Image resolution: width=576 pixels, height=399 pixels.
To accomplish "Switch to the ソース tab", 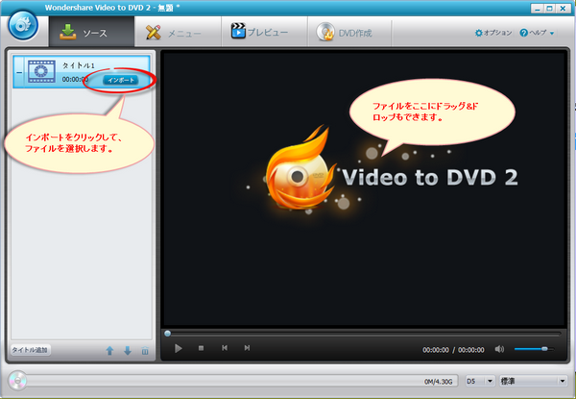I will tap(91, 33).
